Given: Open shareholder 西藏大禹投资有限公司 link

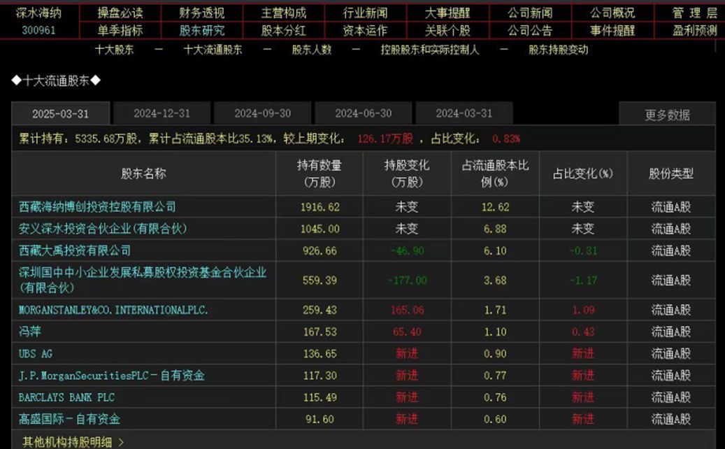Looking at the screenshot, I should 75,250.
